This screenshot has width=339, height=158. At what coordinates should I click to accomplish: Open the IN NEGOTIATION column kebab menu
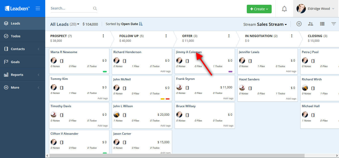(292, 36)
